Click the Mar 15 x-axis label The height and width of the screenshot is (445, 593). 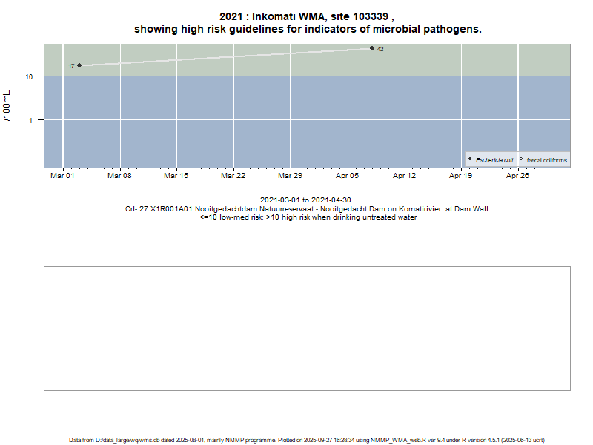pos(176,176)
